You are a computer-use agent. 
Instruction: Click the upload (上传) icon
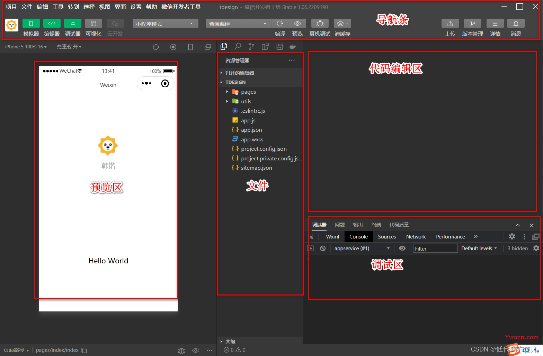tap(450, 24)
